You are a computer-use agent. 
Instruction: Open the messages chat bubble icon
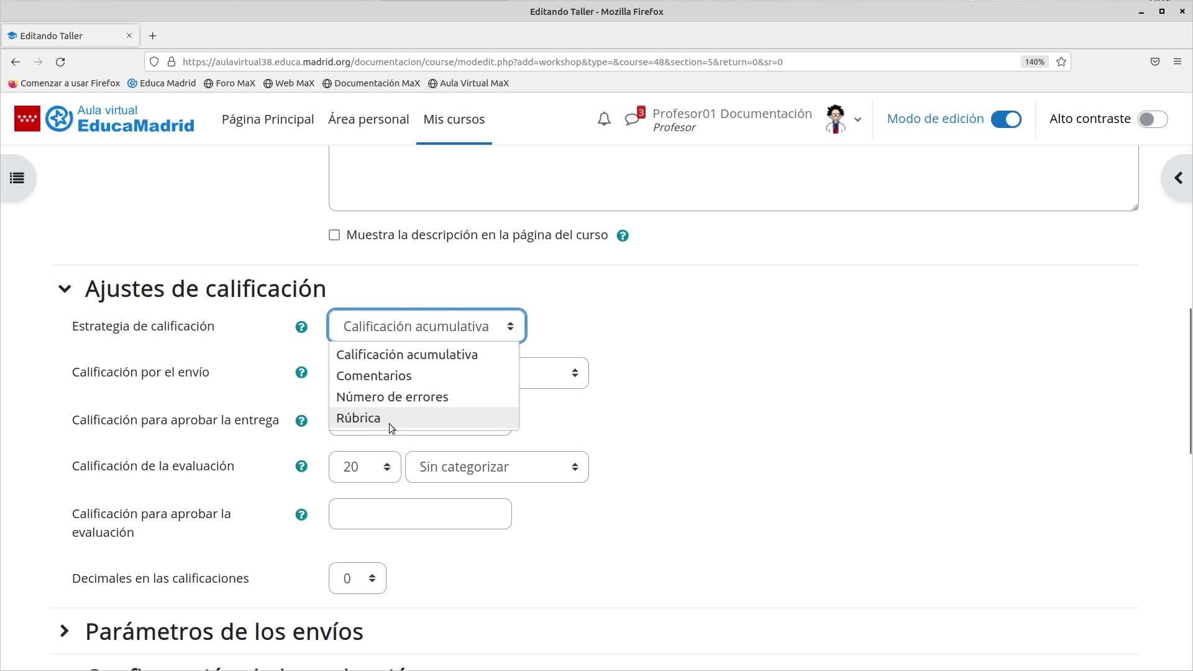point(632,119)
